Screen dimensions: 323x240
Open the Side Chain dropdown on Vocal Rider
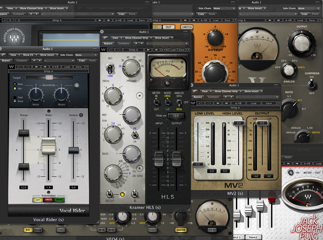click(86, 55)
